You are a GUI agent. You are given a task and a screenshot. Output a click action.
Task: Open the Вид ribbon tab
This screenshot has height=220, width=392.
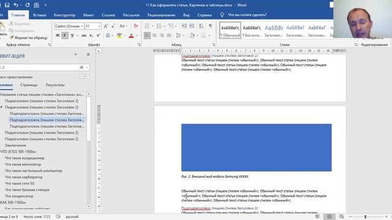point(186,15)
